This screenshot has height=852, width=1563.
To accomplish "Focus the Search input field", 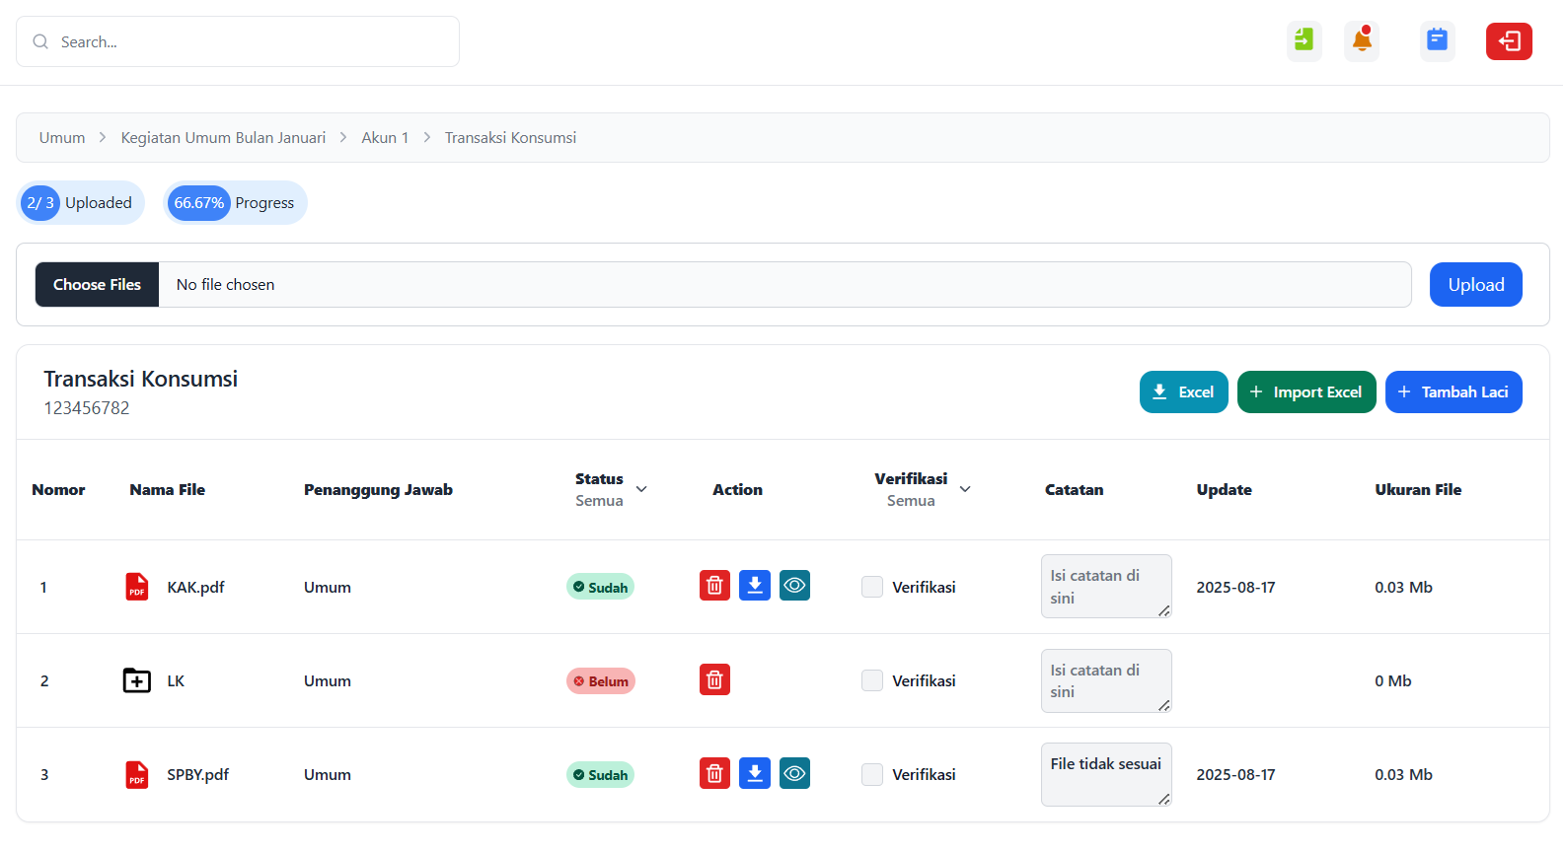I will tap(238, 41).
